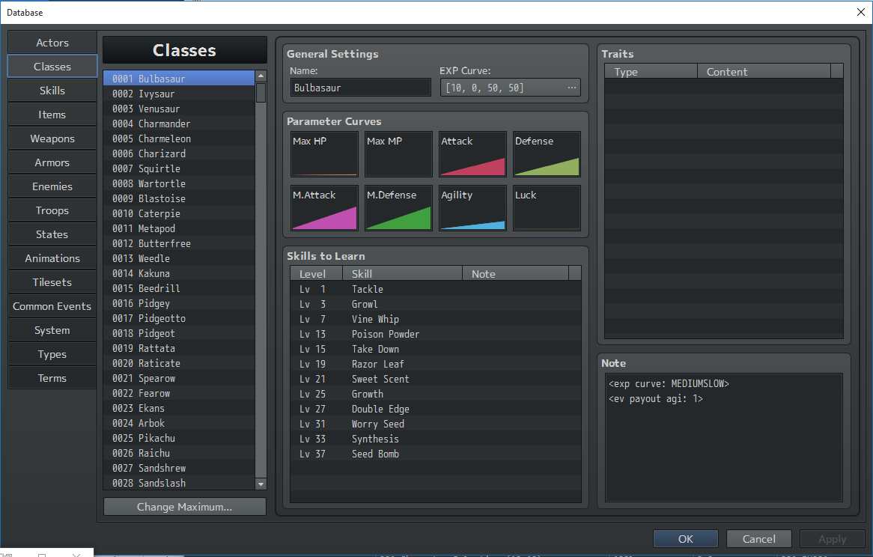Select class 0006 Charizard
Screen dimensions: 873x557
[179, 153]
